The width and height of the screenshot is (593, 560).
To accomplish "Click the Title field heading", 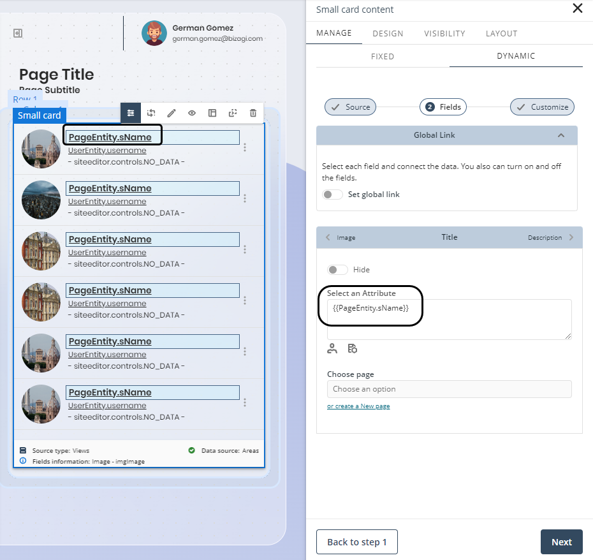I will (x=450, y=237).
